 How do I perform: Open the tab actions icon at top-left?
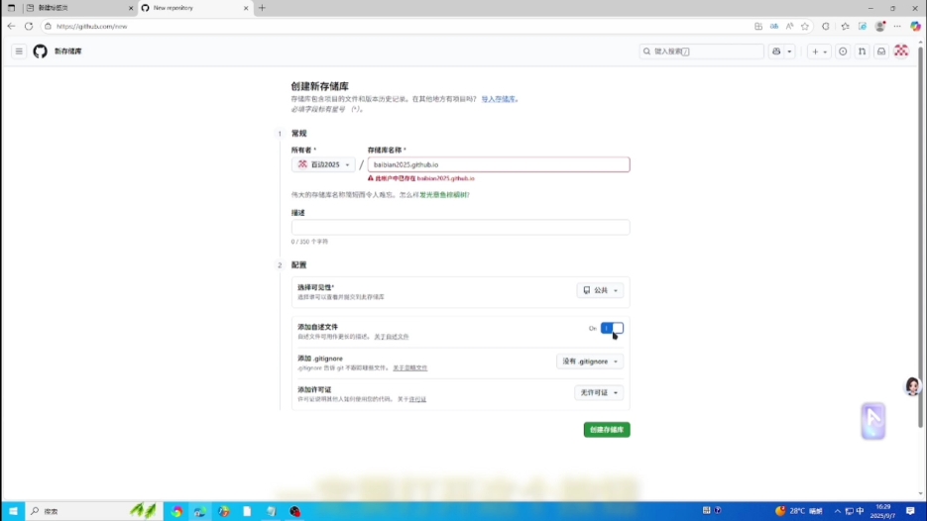coord(11,8)
